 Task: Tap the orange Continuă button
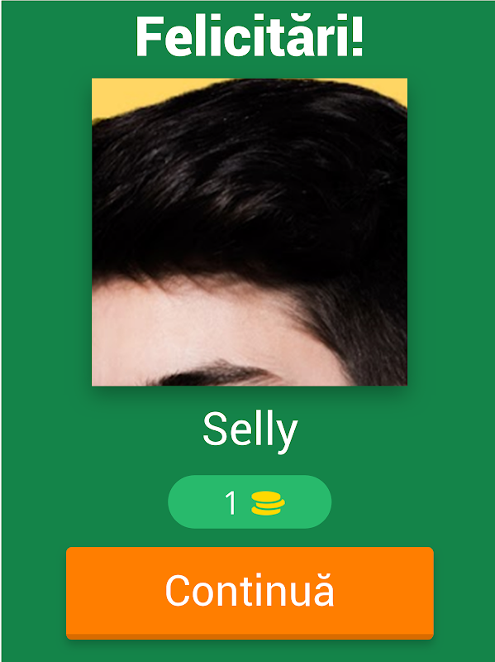click(x=250, y=592)
